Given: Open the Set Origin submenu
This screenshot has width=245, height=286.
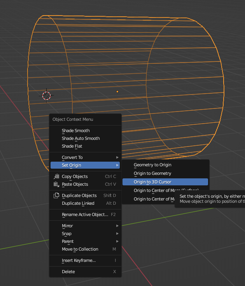Looking at the screenshot, I should tap(85, 165).
